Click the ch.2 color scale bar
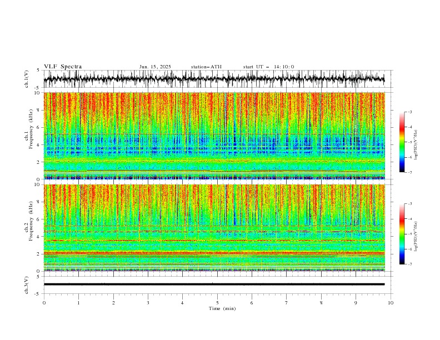This screenshot has width=440, height=340. tap(402, 234)
